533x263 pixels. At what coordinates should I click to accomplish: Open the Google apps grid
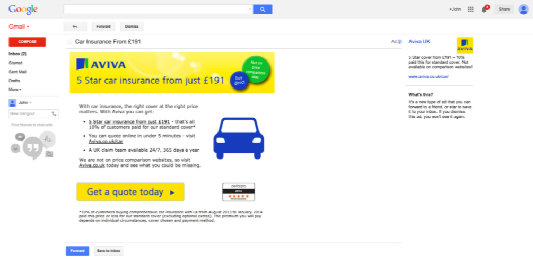click(470, 9)
